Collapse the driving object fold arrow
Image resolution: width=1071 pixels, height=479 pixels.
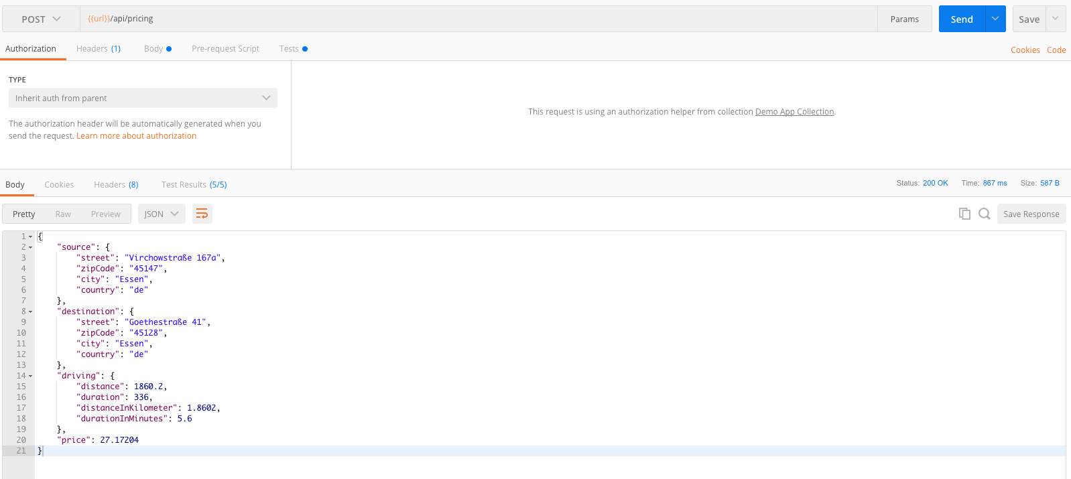pyautogui.click(x=30, y=376)
